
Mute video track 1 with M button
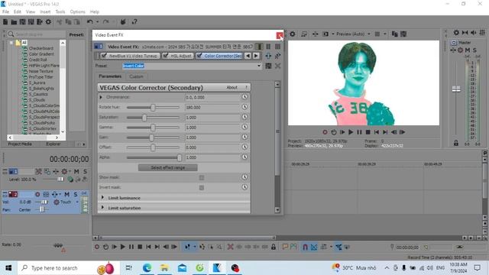tap(76, 171)
